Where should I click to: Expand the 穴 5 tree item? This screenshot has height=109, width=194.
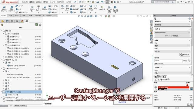4,89
